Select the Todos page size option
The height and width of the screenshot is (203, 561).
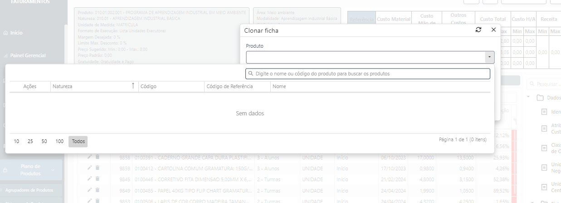(x=78, y=142)
